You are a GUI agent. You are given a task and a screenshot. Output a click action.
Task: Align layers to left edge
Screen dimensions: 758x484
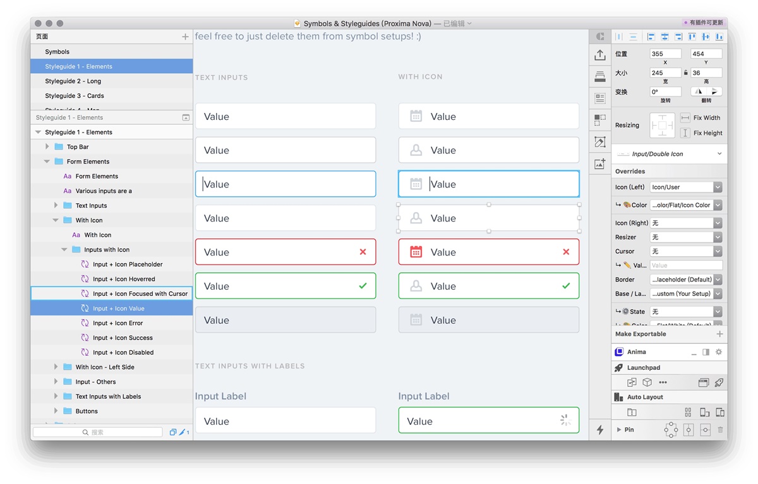(651, 37)
